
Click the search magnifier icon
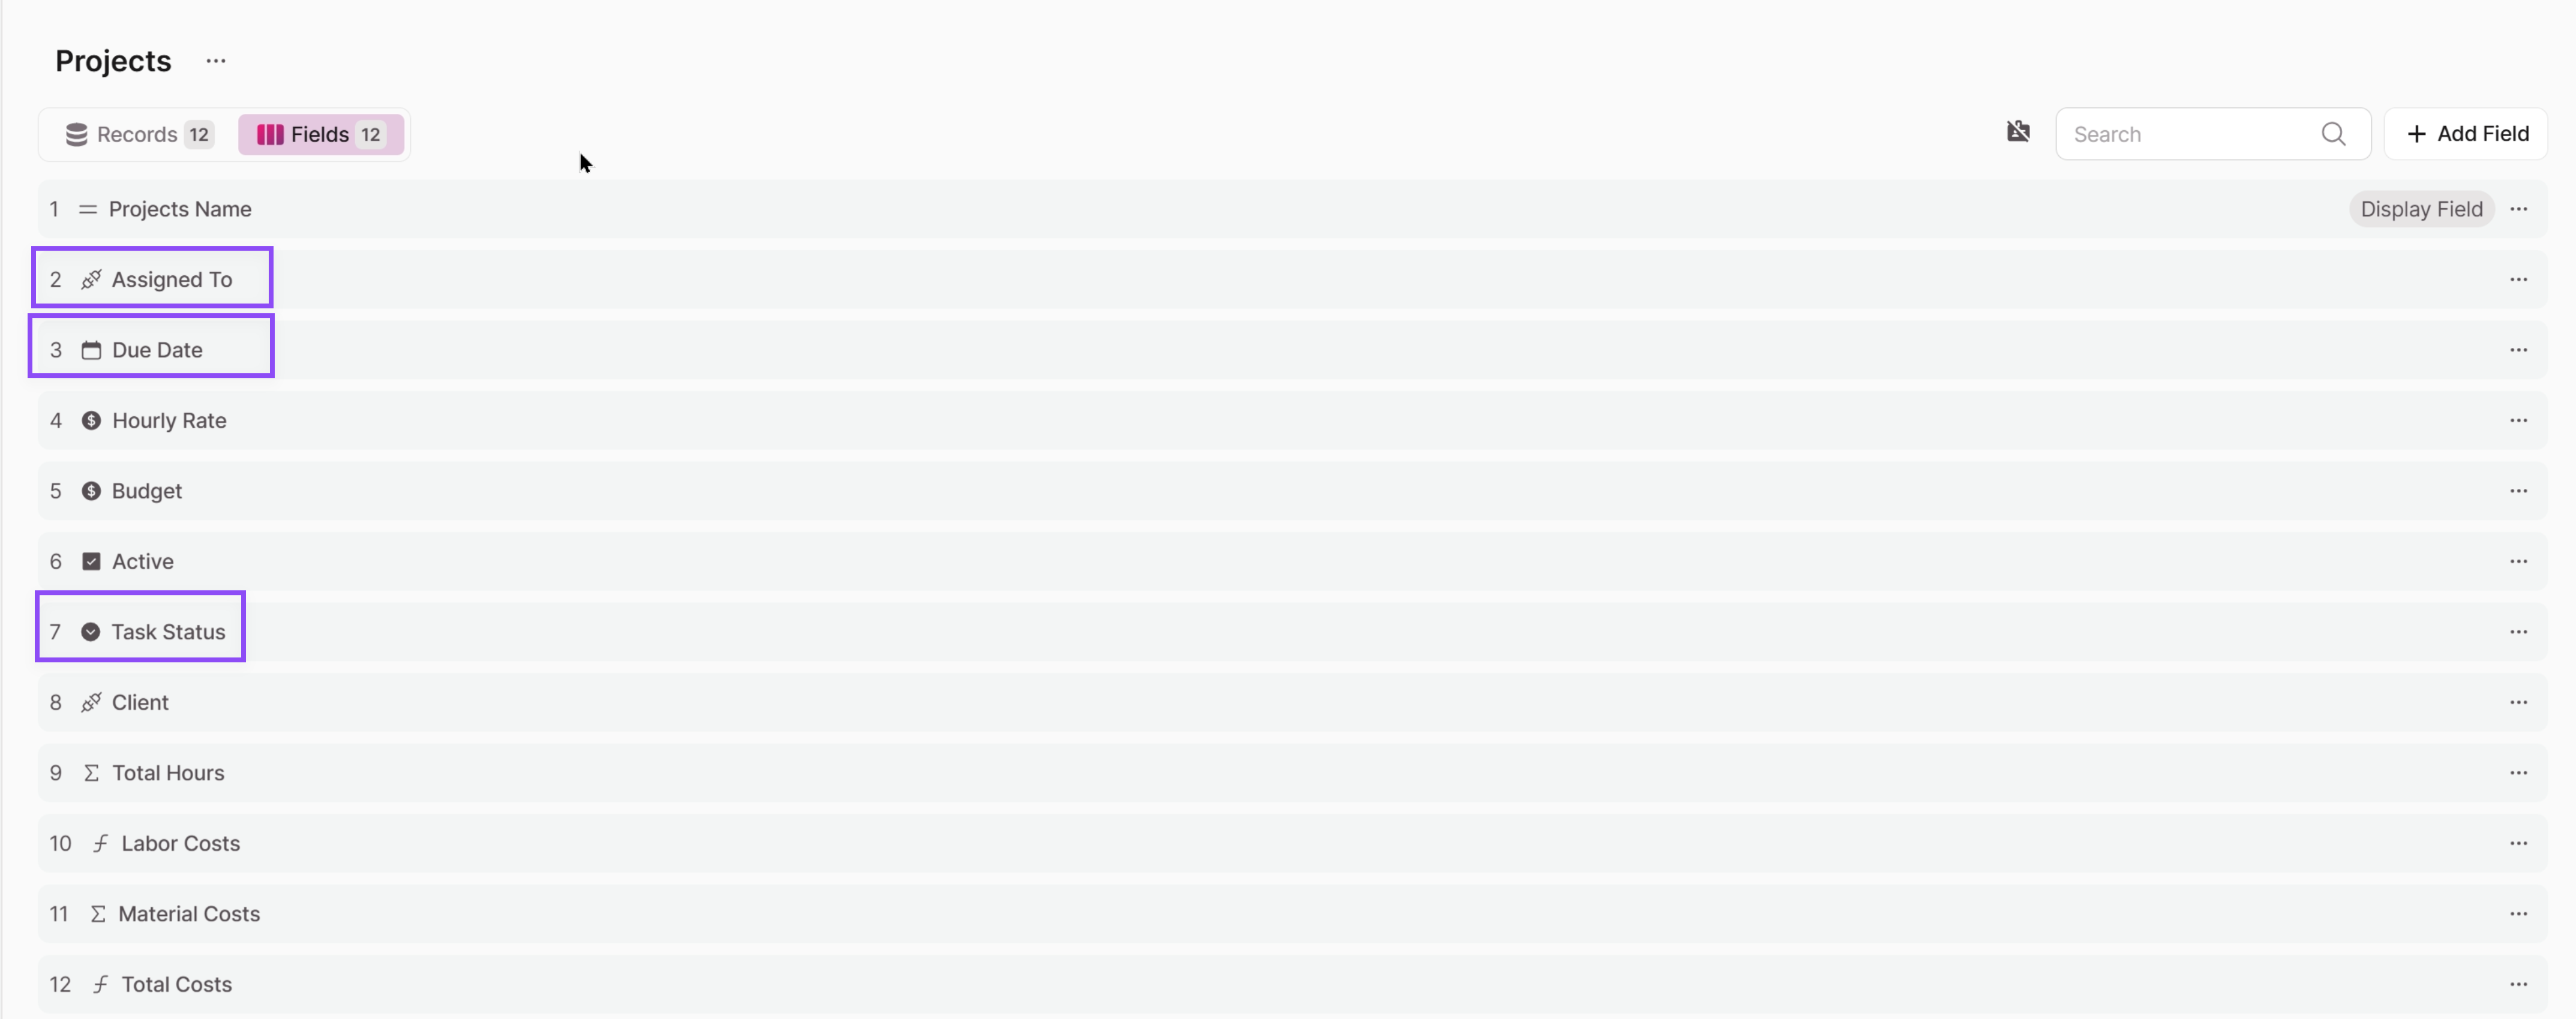coord(2334,133)
